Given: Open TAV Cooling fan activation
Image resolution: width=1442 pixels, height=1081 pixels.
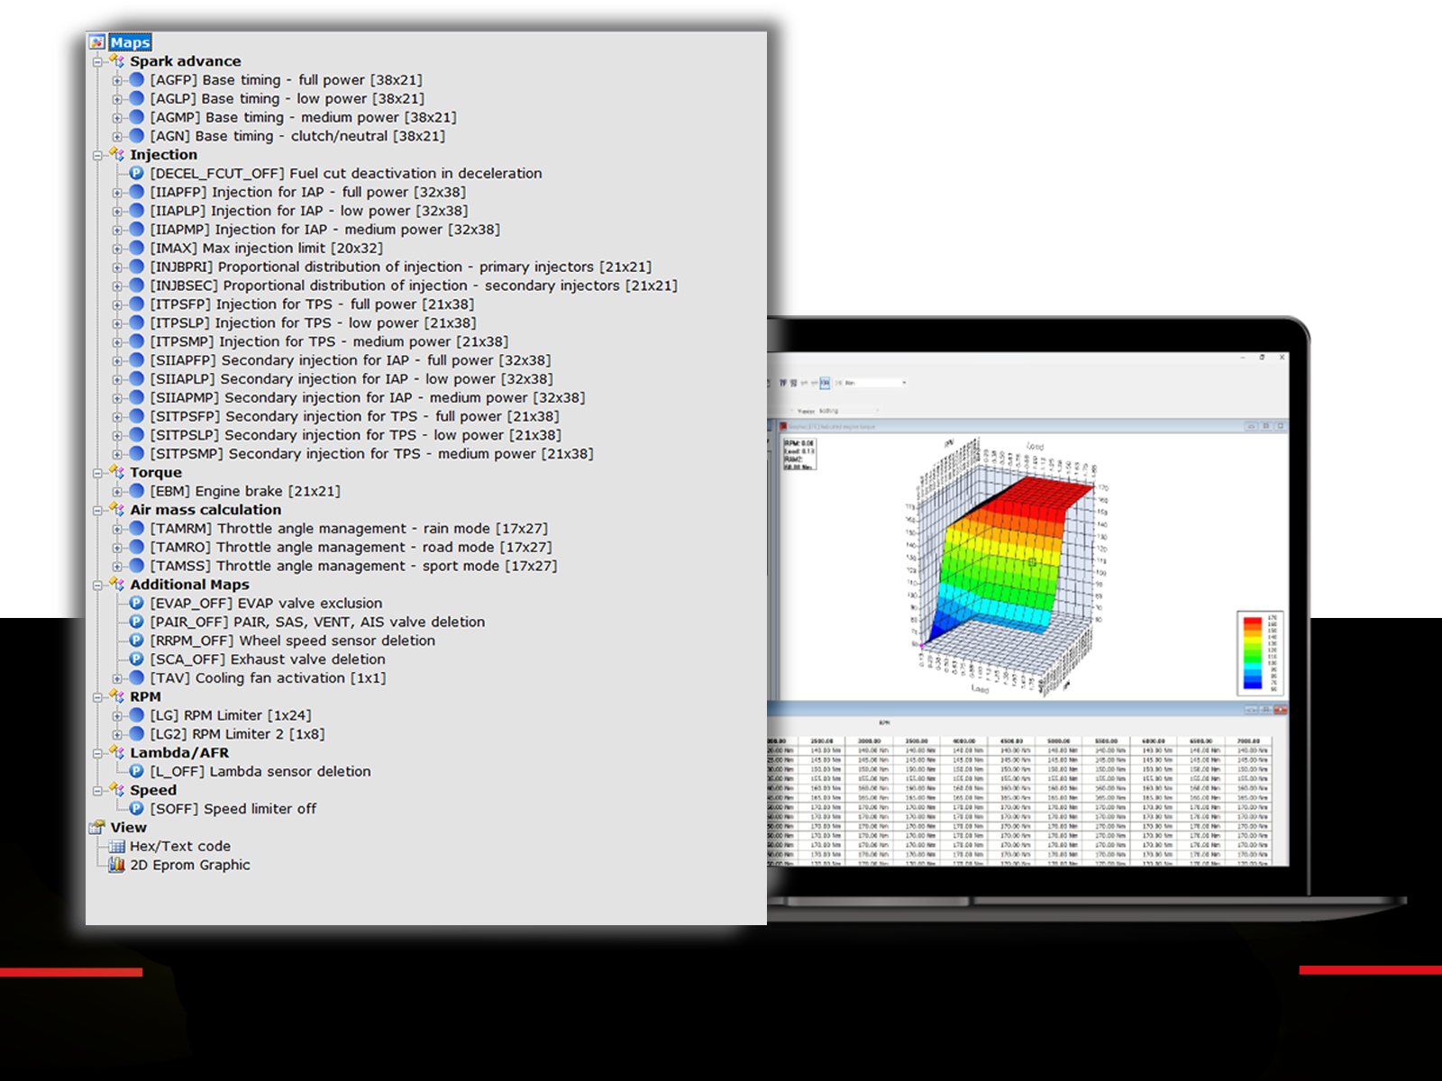Looking at the screenshot, I should (268, 678).
